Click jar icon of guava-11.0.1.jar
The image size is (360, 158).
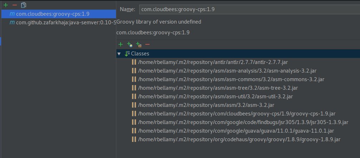click(x=134, y=131)
